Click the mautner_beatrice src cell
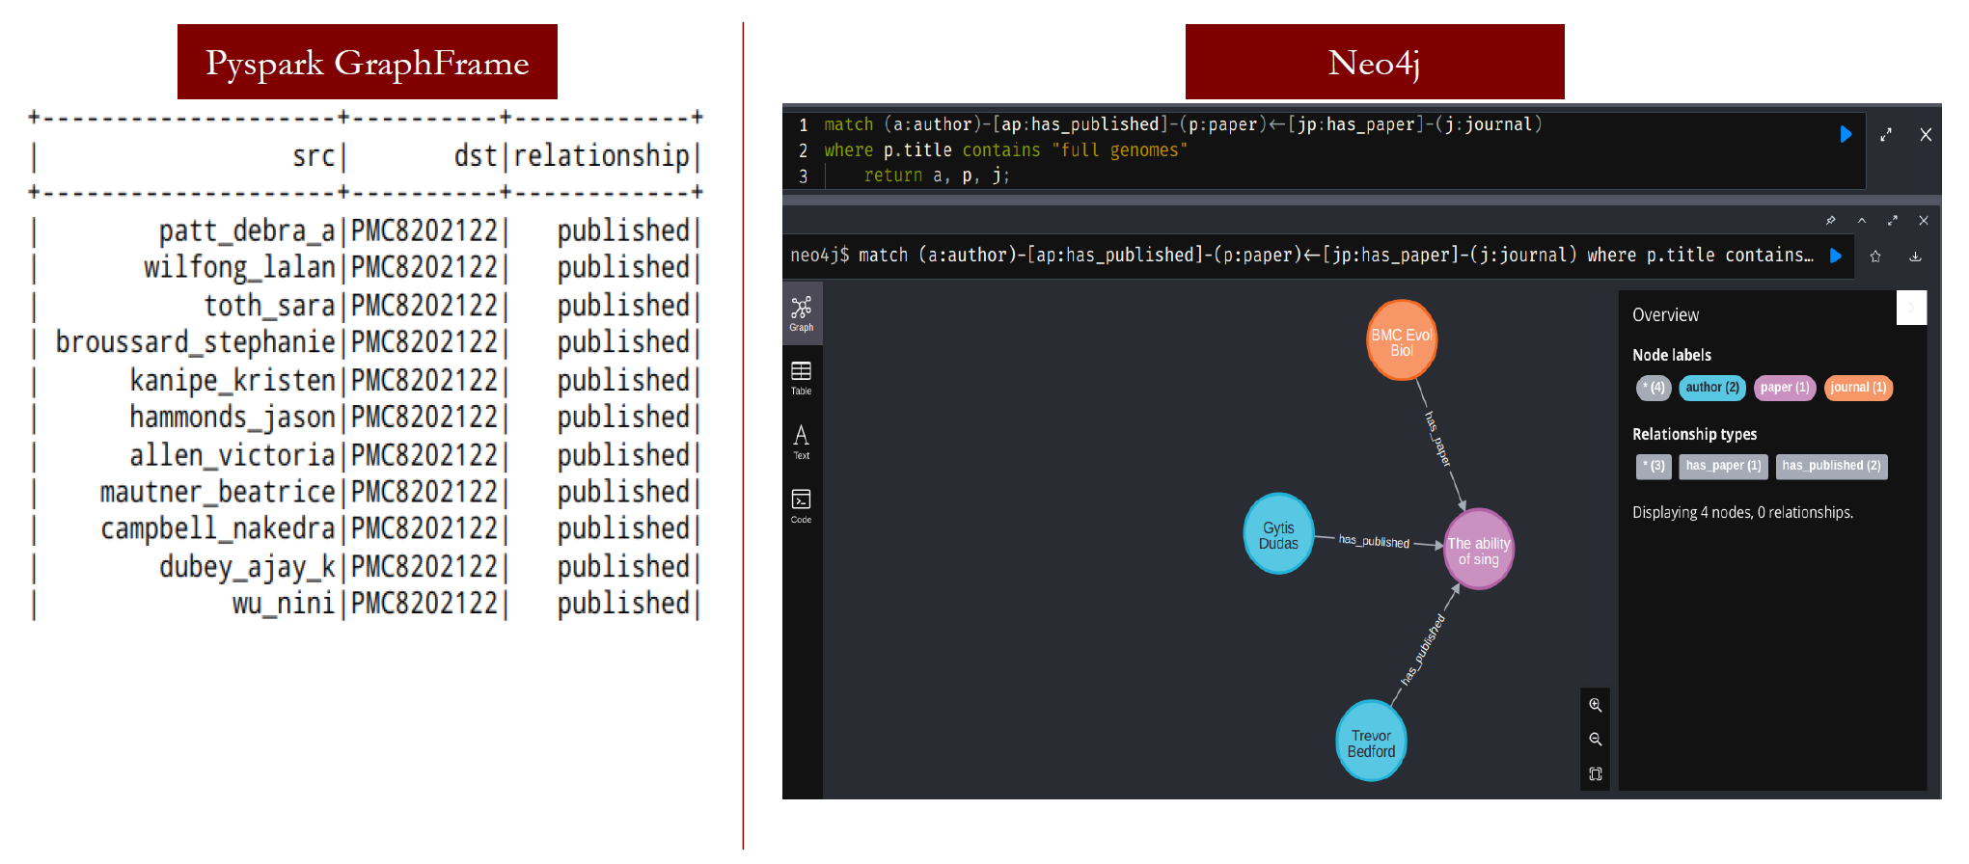The image size is (1969, 864). (x=217, y=492)
